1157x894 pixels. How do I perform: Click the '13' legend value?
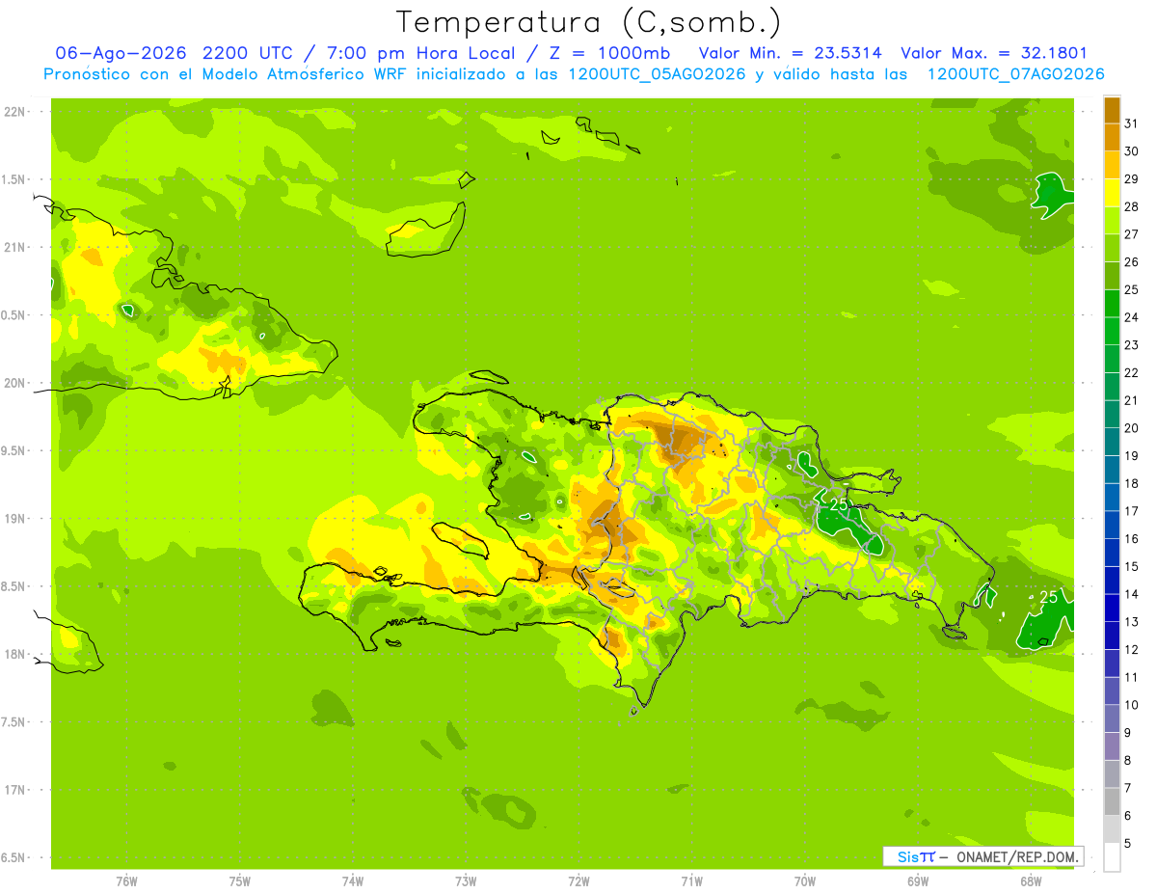pos(1132,622)
